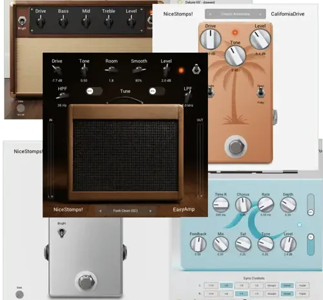Click the EasyAmp HPF knob
The height and width of the screenshot is (300, 323).
coord(62,96)
